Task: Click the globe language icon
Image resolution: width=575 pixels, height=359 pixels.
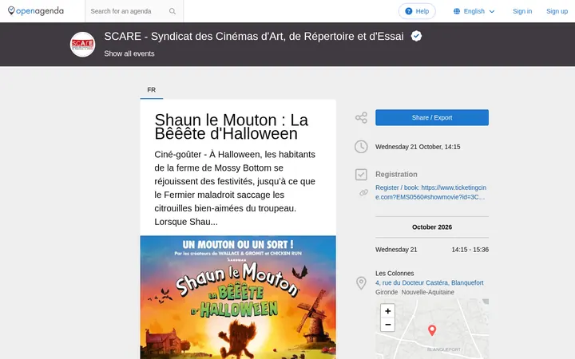Action: click(457, 11)
